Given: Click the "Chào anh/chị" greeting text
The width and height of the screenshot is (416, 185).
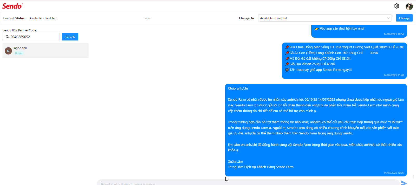Looking at the screenshot, I should tap(238, 88).
